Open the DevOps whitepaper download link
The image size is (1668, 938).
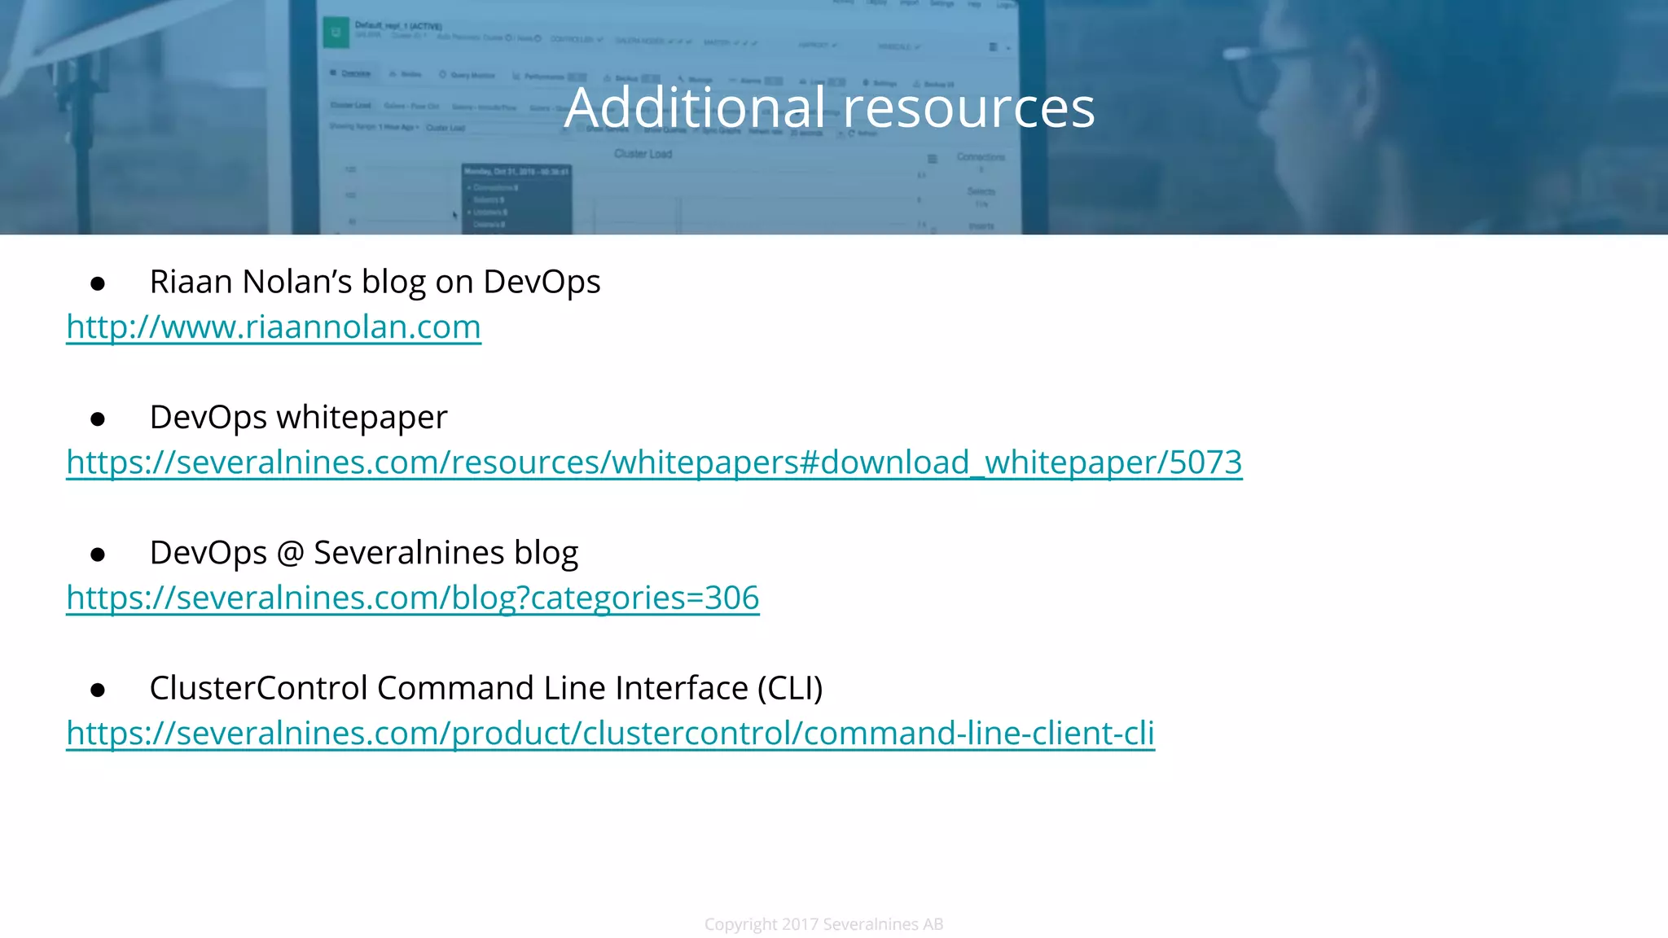(654, 462)
